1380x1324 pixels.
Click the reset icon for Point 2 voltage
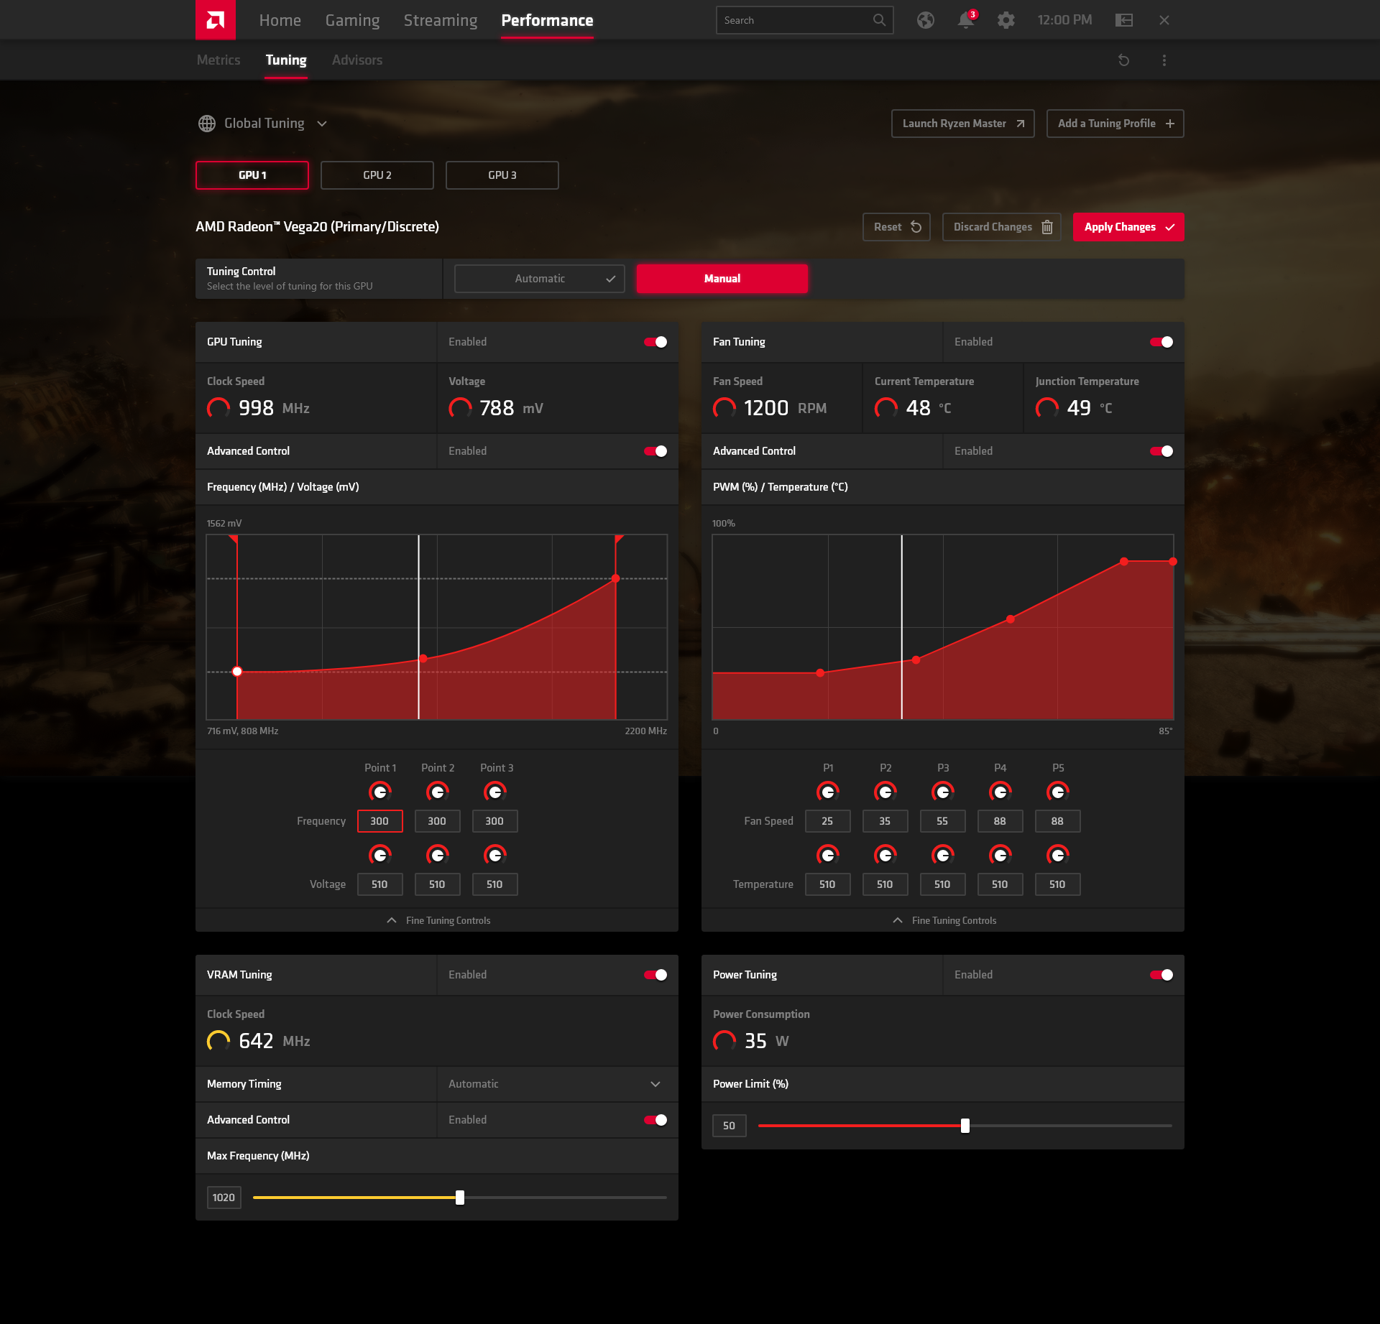coord(436,853)
